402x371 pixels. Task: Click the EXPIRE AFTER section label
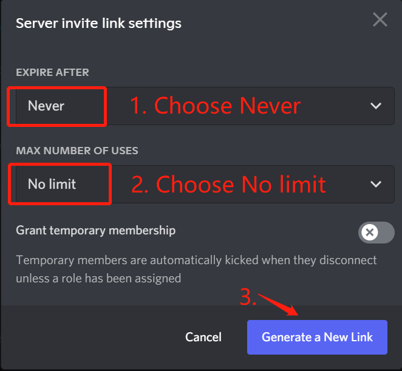[x=52, y=72]
